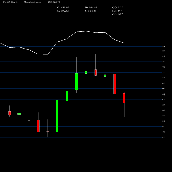Click the small green candle with the highest wick
This screenshot has height=172, width=172.
86,72
